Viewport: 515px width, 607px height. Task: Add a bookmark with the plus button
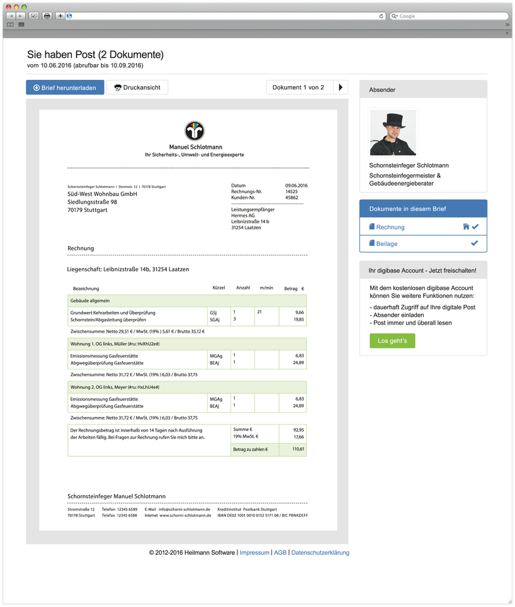60,16
